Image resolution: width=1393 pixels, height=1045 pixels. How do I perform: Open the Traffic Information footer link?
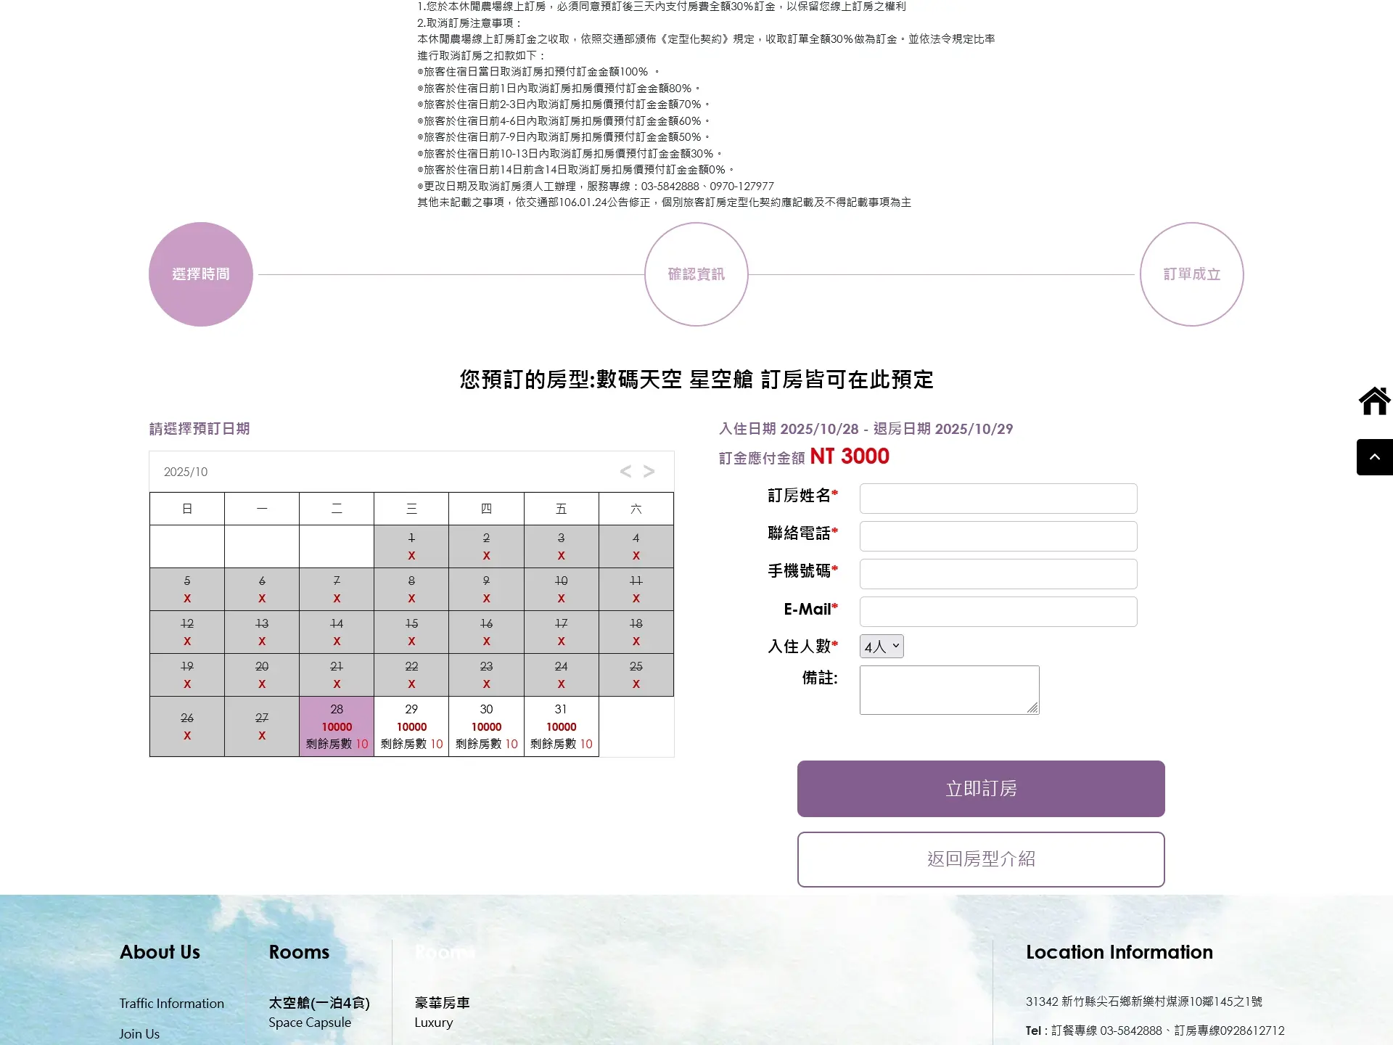tap(171, 1004)
